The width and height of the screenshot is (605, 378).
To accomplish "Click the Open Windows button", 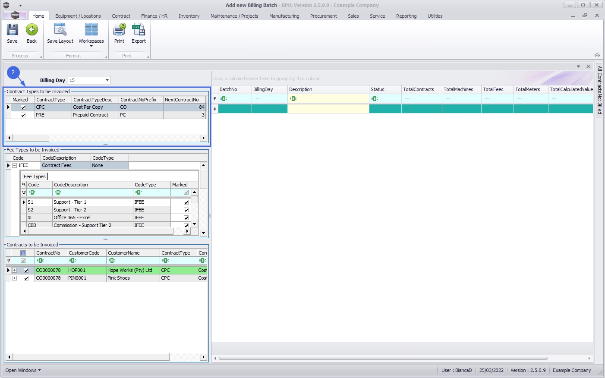I will pos(23,370).
